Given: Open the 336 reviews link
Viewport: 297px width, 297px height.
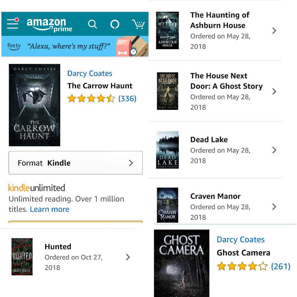Looking at the screenshot, I should [x=127, y=98].
